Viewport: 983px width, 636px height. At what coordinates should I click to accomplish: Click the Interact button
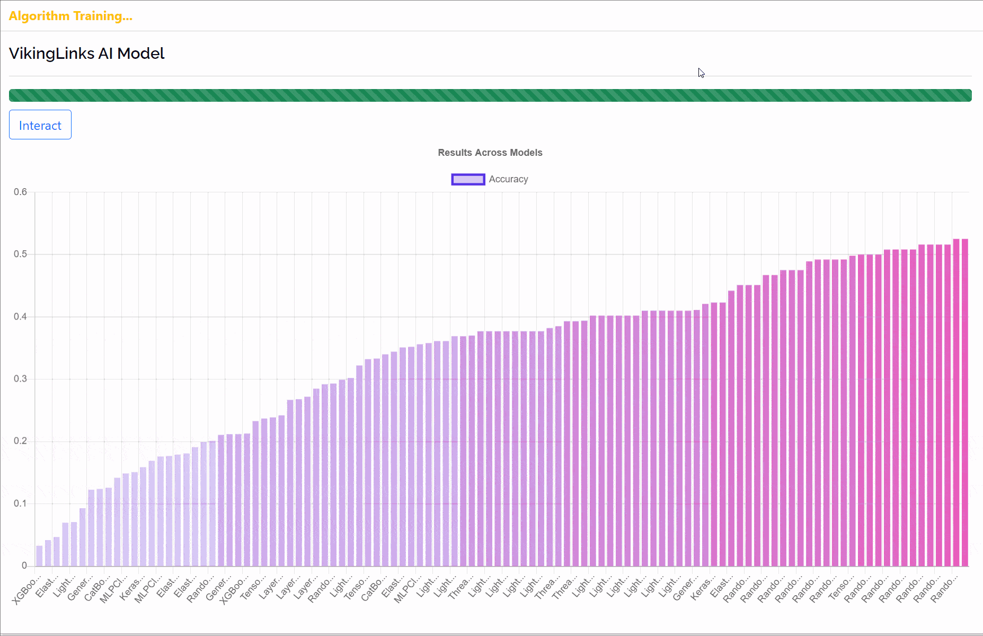tap(40, 125)
